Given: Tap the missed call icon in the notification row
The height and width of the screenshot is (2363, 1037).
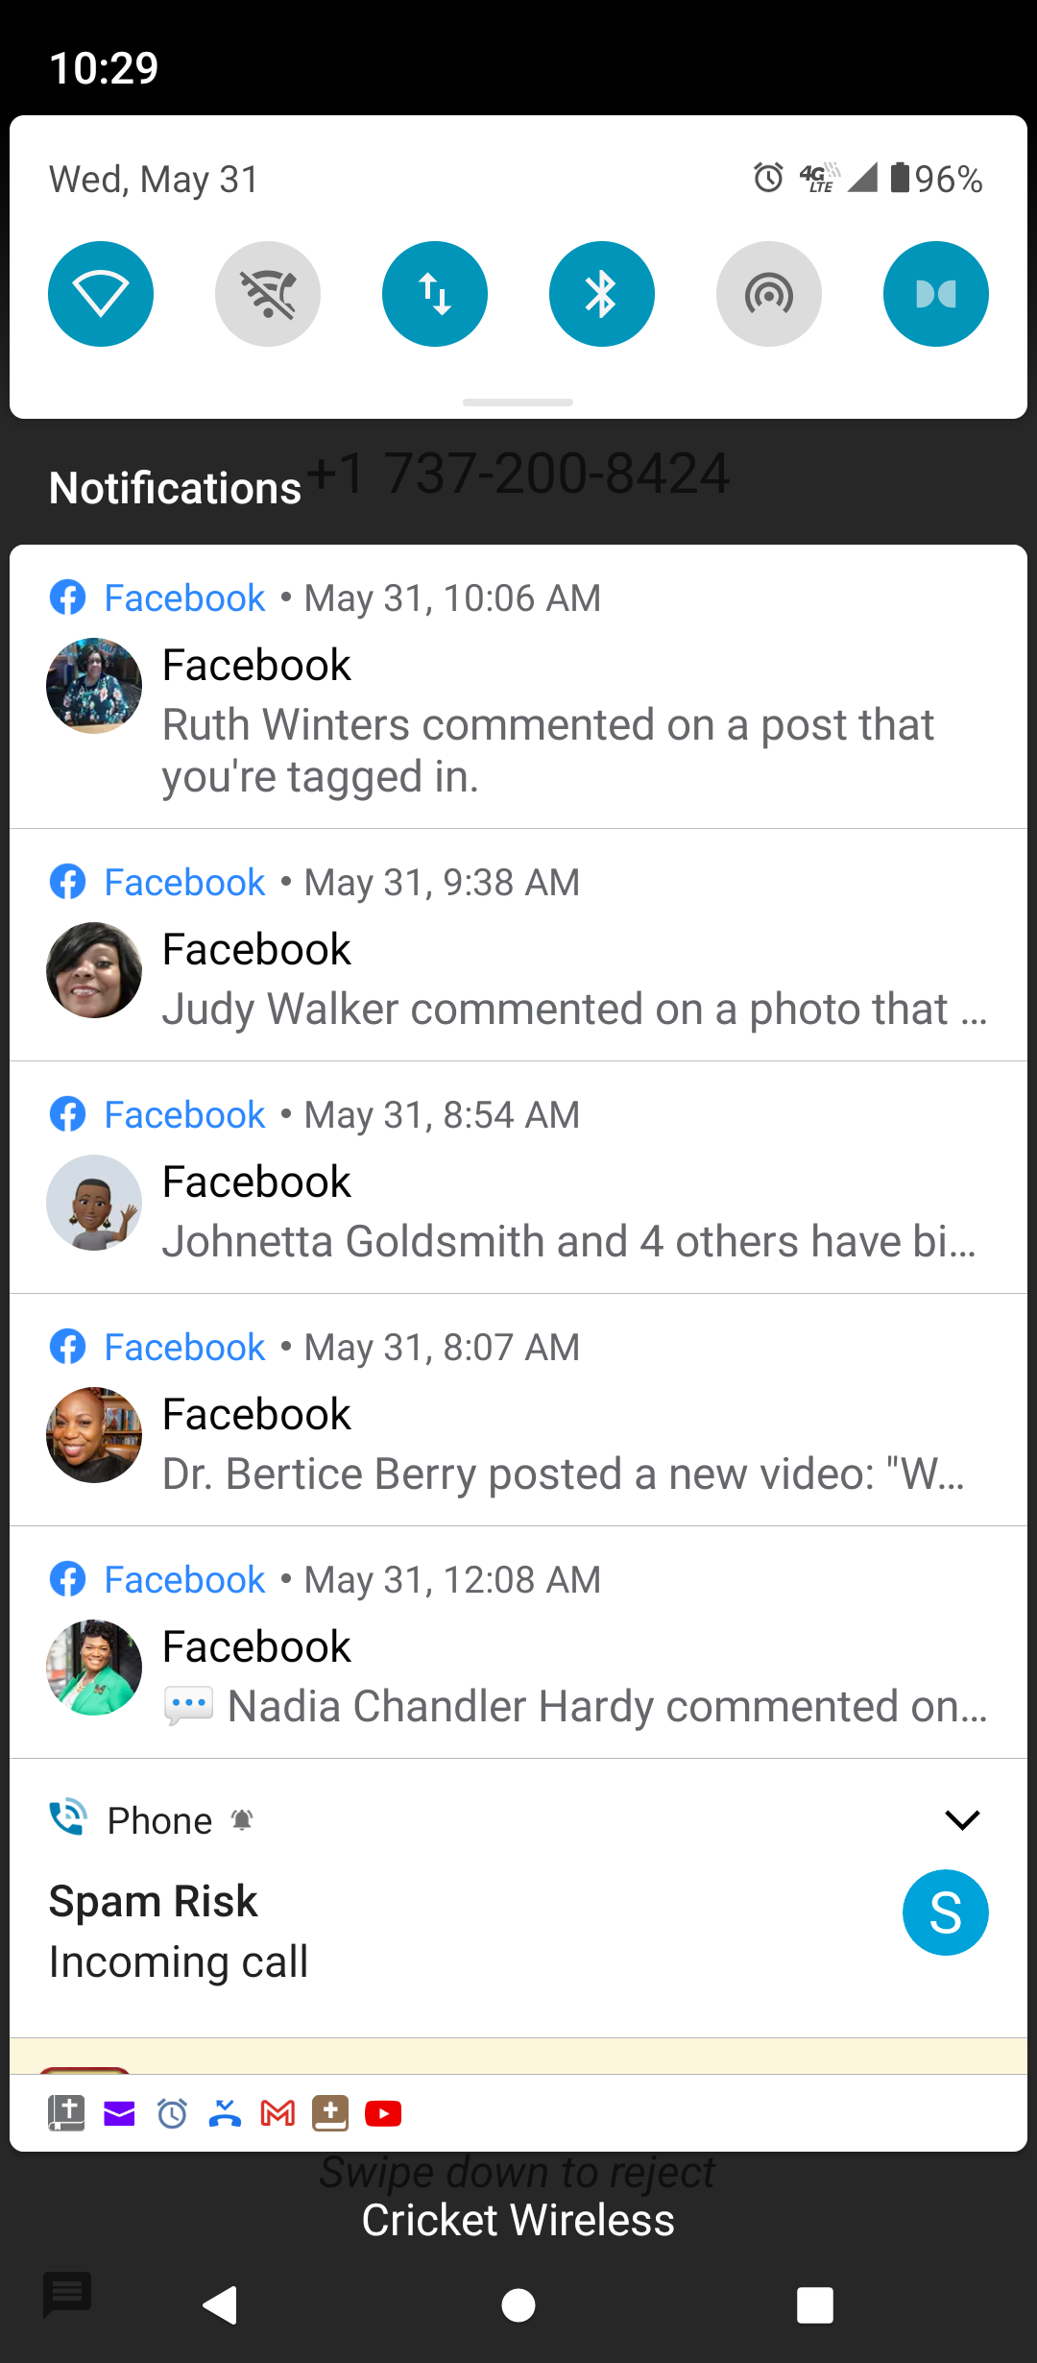Looking at the screenshot, I should [x=225, y=2113].
